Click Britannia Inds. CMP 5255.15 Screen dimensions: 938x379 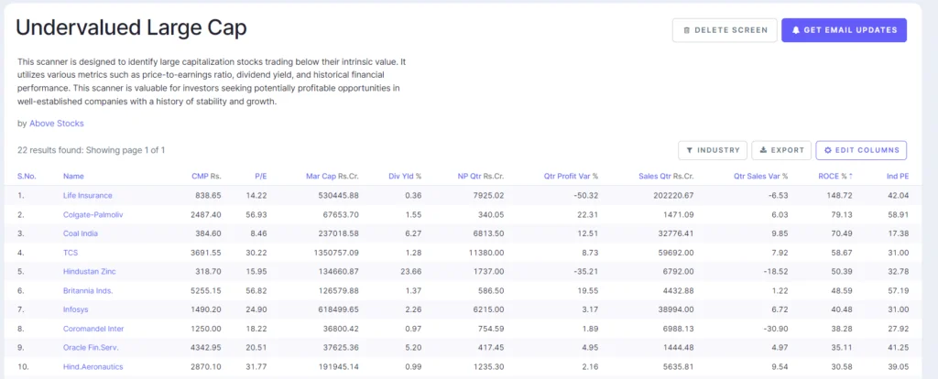(208, 290)
